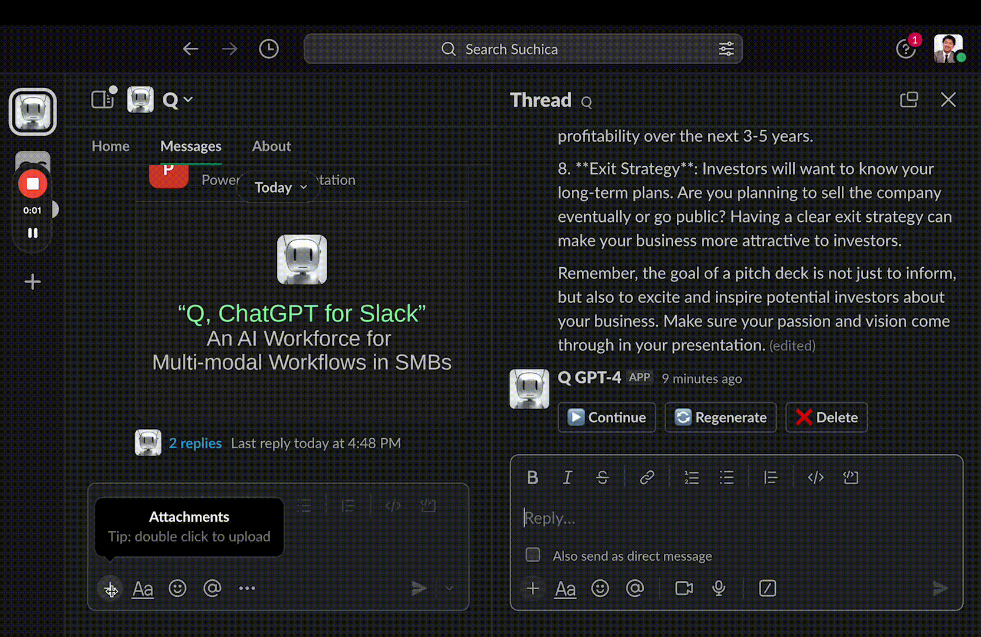Open the Today date jump dropdown
The width and height of the screenshot is (981, 637).
pos(280,188)
